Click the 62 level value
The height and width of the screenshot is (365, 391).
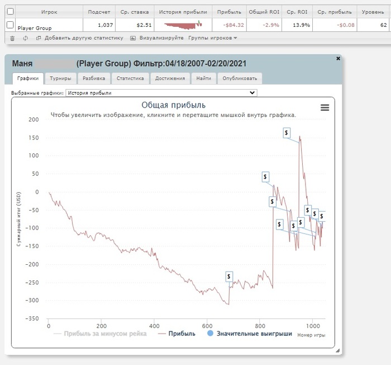point(384,25)
